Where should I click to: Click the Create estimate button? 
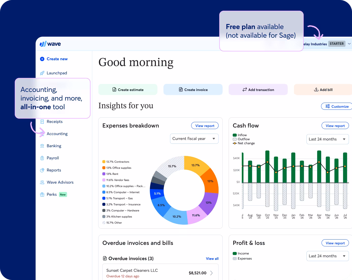128,90
